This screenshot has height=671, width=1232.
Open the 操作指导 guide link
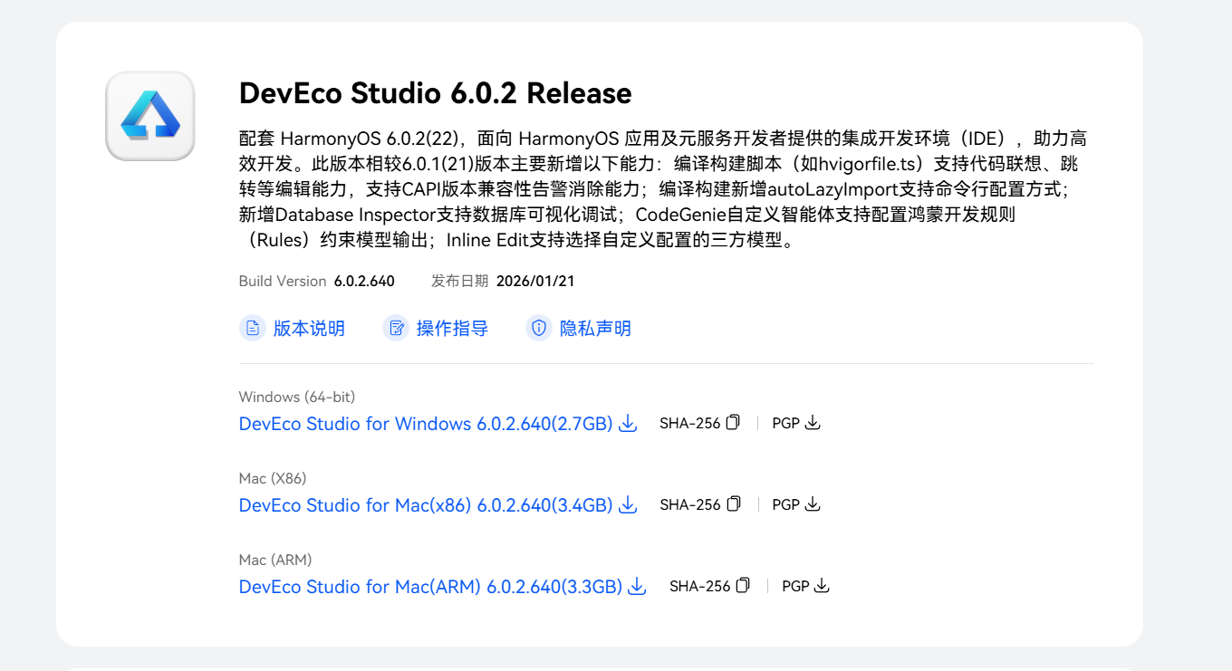(x=452, y=329)
